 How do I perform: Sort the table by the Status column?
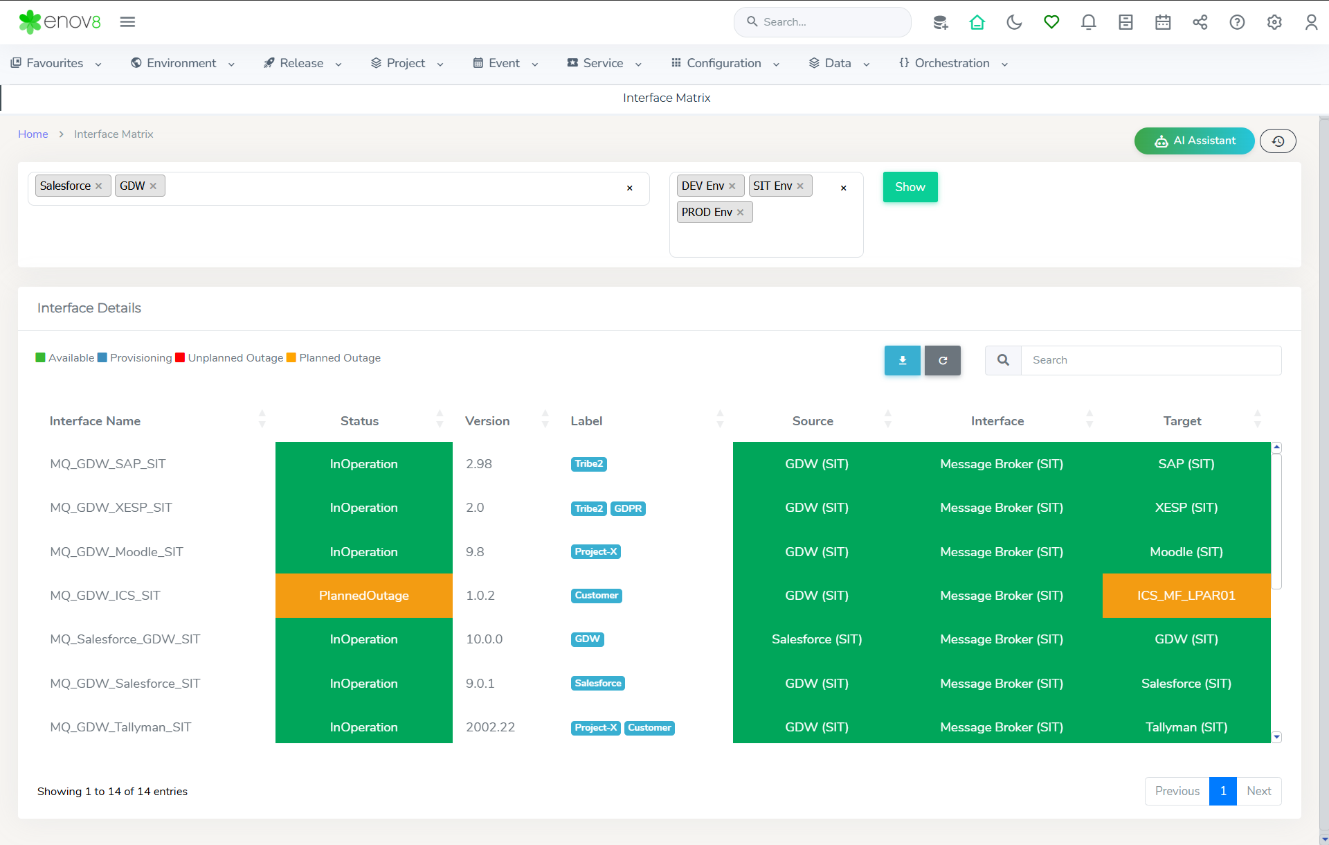click(360, 421)
